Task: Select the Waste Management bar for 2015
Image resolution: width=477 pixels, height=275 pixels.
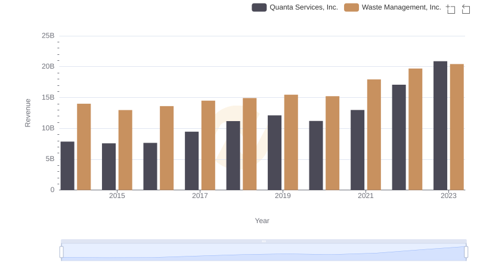Action: [x=125, y=150]
